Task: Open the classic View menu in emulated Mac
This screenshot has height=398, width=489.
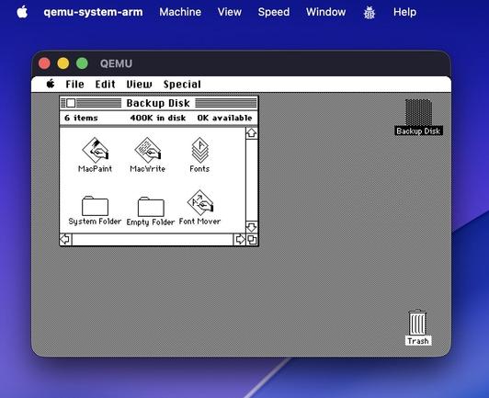Action: pos(139,85)
